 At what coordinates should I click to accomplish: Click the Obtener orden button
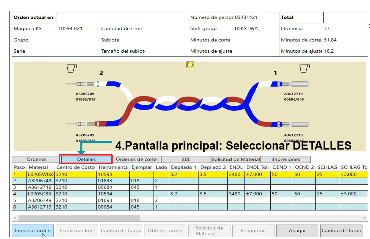(165, 231)
